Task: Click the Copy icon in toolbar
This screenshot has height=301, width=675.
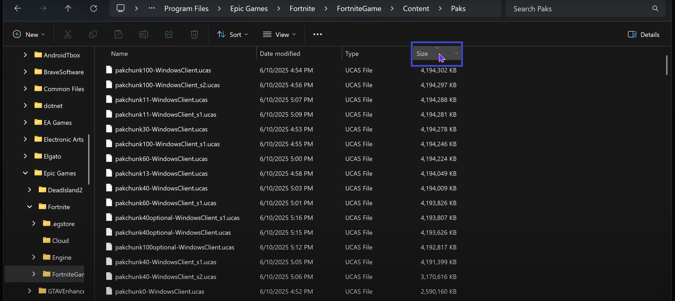Action: point(93,34)
